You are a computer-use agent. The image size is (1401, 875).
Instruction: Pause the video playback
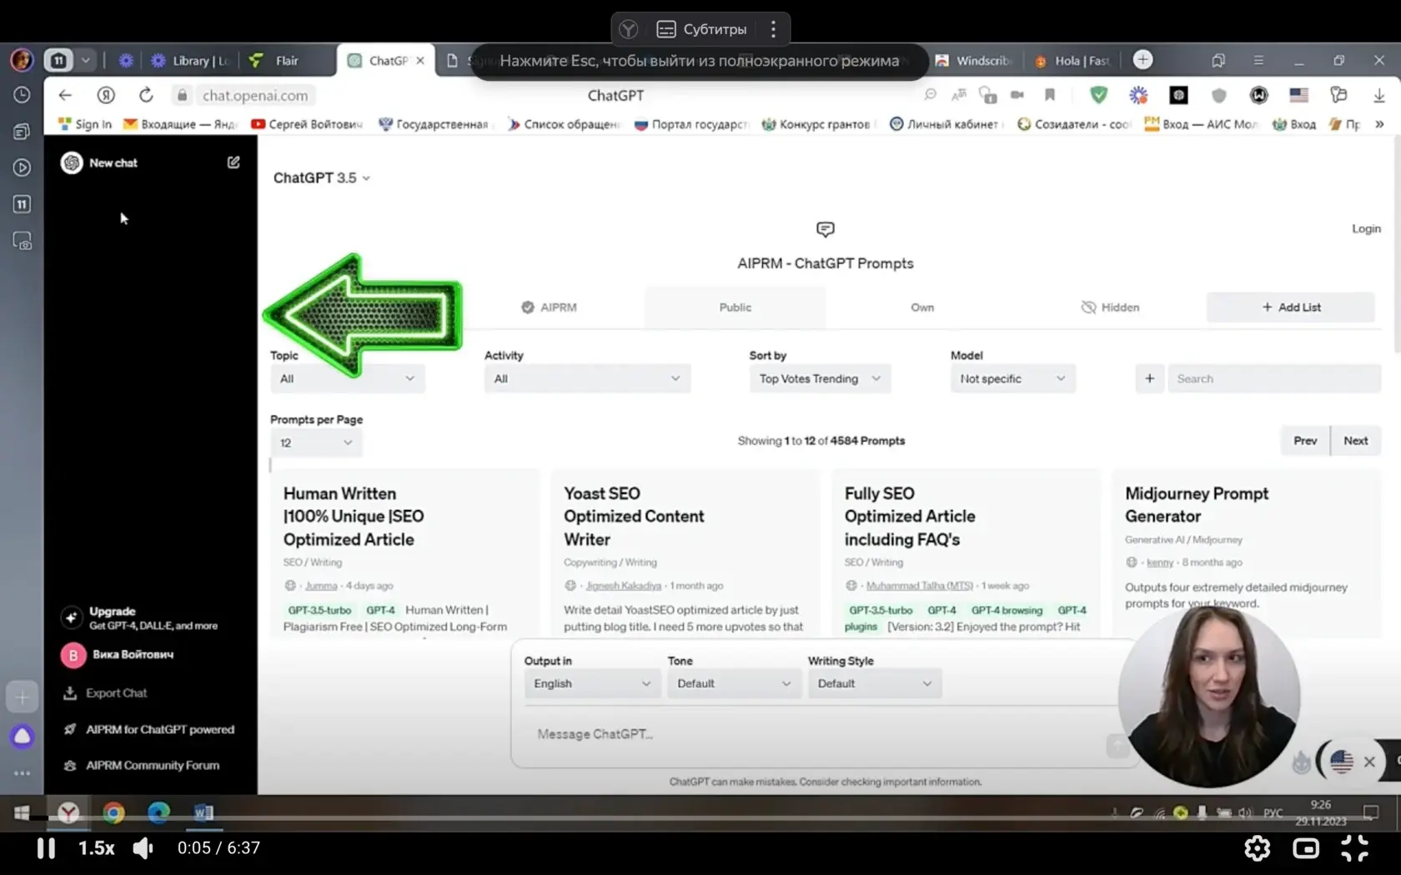[46, 848]
